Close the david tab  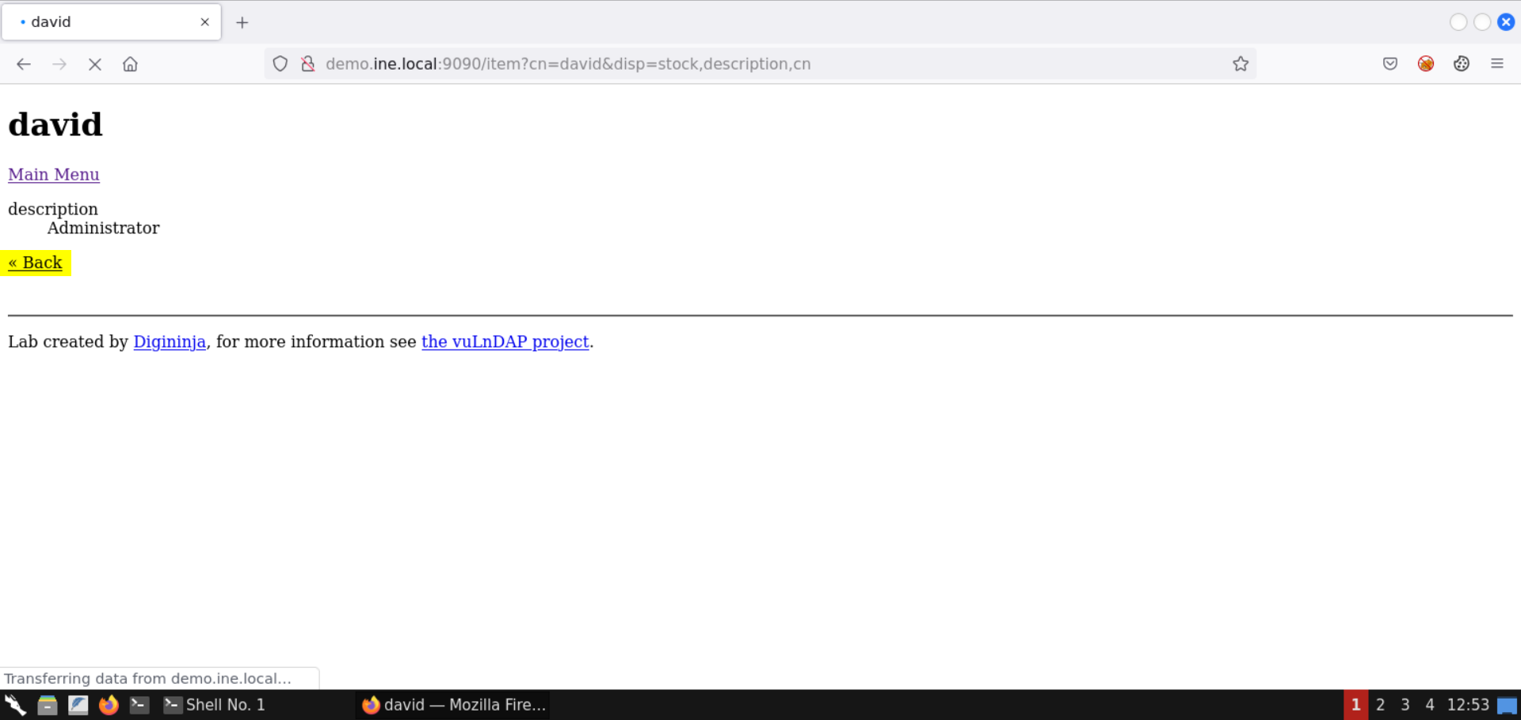pos(205,22)
